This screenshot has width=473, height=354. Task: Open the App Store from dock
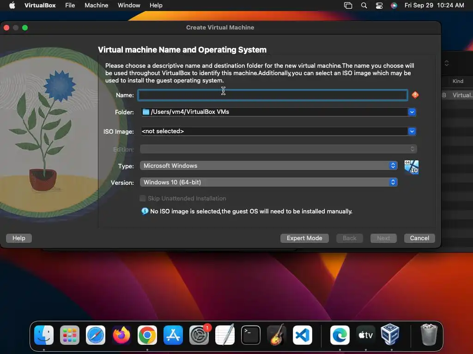point(173,335)
